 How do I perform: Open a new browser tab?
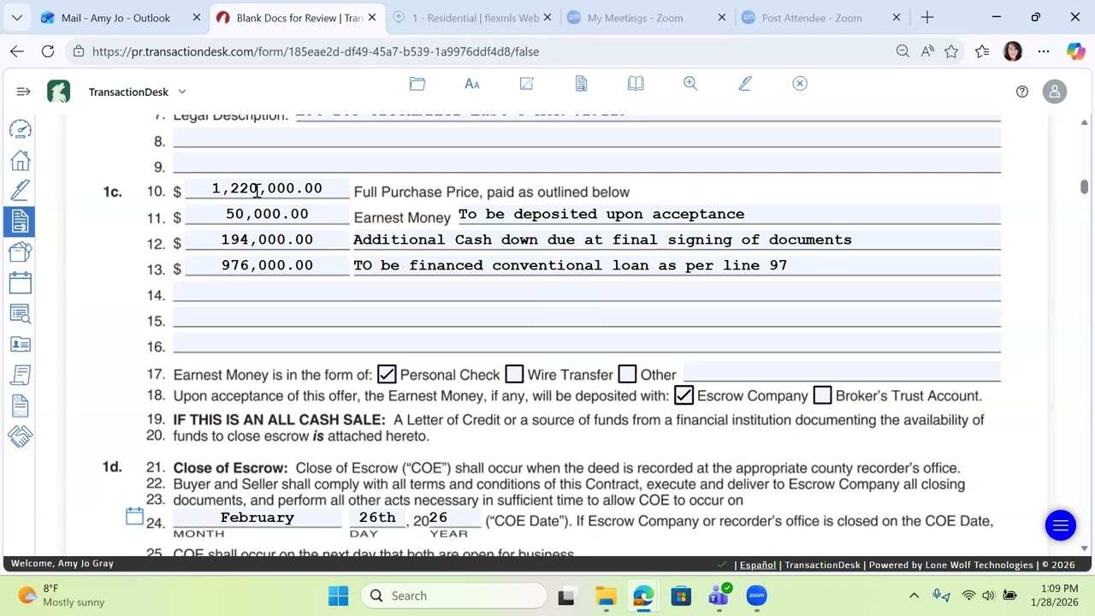927,17
